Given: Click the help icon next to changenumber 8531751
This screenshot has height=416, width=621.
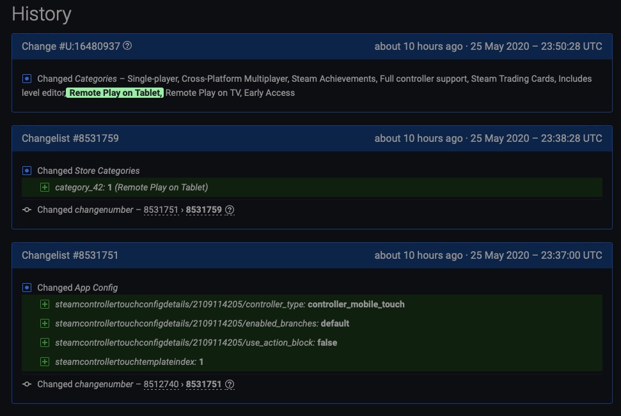Looking at the screenshot, I should point(230,384).
